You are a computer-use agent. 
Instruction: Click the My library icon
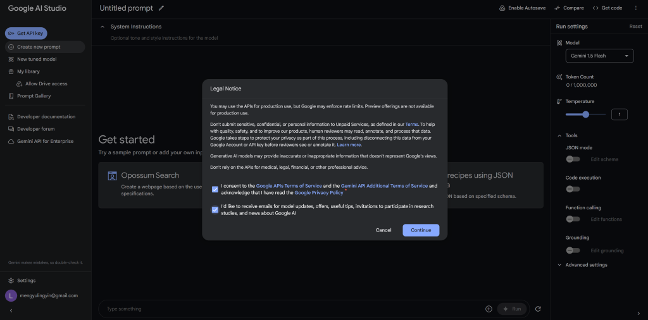11,71
